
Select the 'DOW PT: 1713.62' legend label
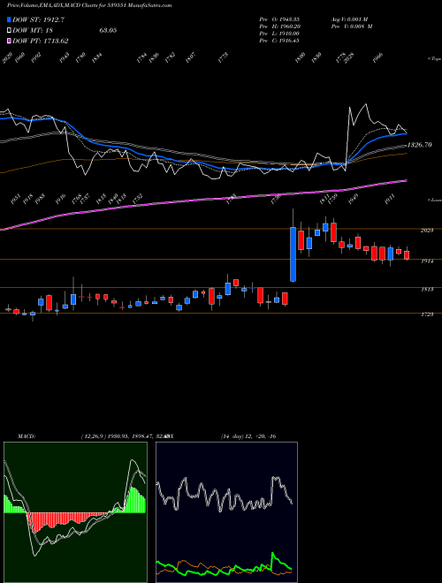pos(41,42)
